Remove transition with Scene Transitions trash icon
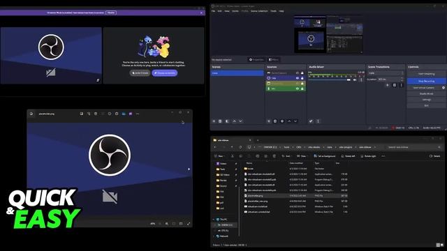Screen dimensions: 447x251 coord(395,85)
